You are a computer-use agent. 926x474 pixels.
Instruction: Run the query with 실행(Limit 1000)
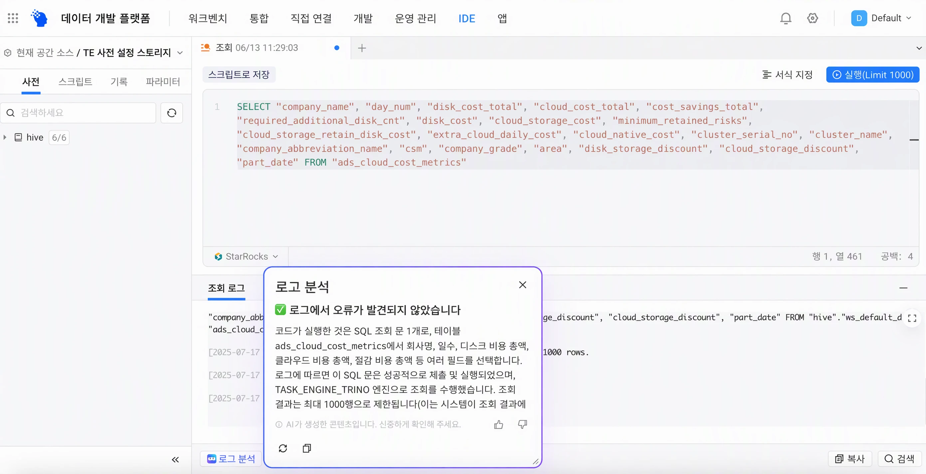coord(872,75)
